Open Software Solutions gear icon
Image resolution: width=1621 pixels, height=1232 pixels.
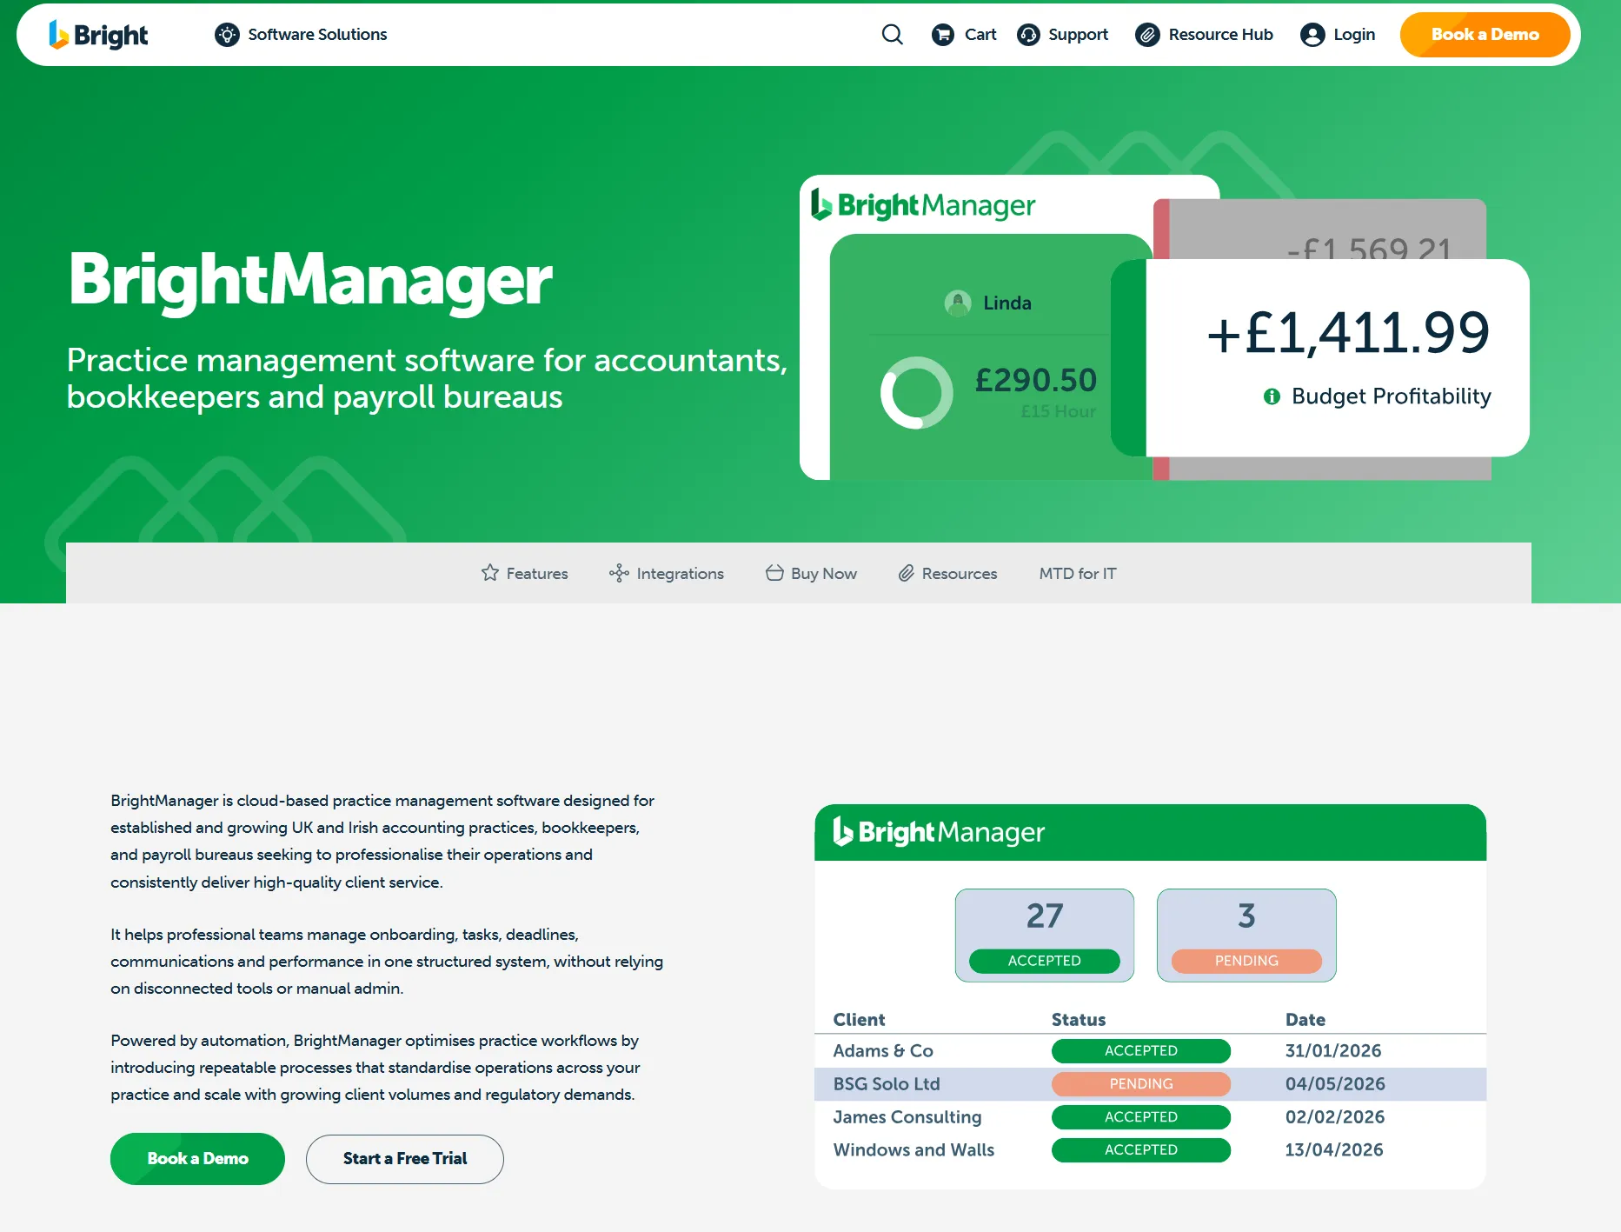click(227, 35)
